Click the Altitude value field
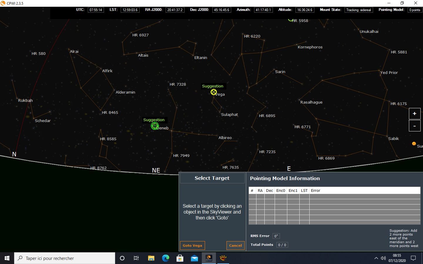Viewport: 423px width, 264px height. pyautogui.click(x=305, y=10)
